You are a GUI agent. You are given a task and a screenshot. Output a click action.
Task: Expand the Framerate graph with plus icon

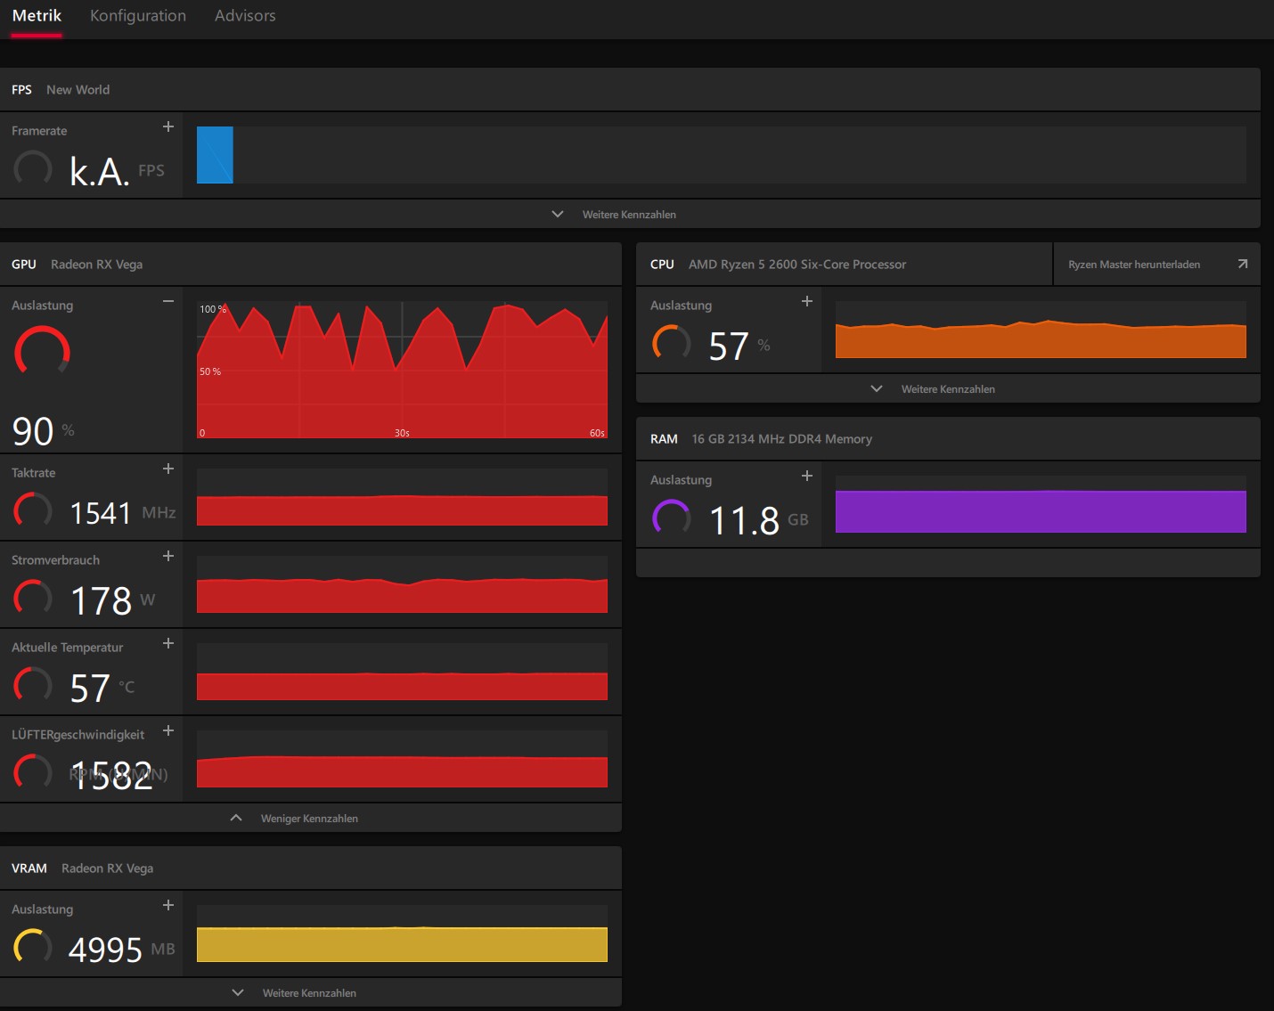pyautogui.click(x=168, y=127)
